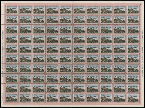Select the stamp in the top-right corner
This screenshot has width=145, height=108.
[x=133, y=10]
